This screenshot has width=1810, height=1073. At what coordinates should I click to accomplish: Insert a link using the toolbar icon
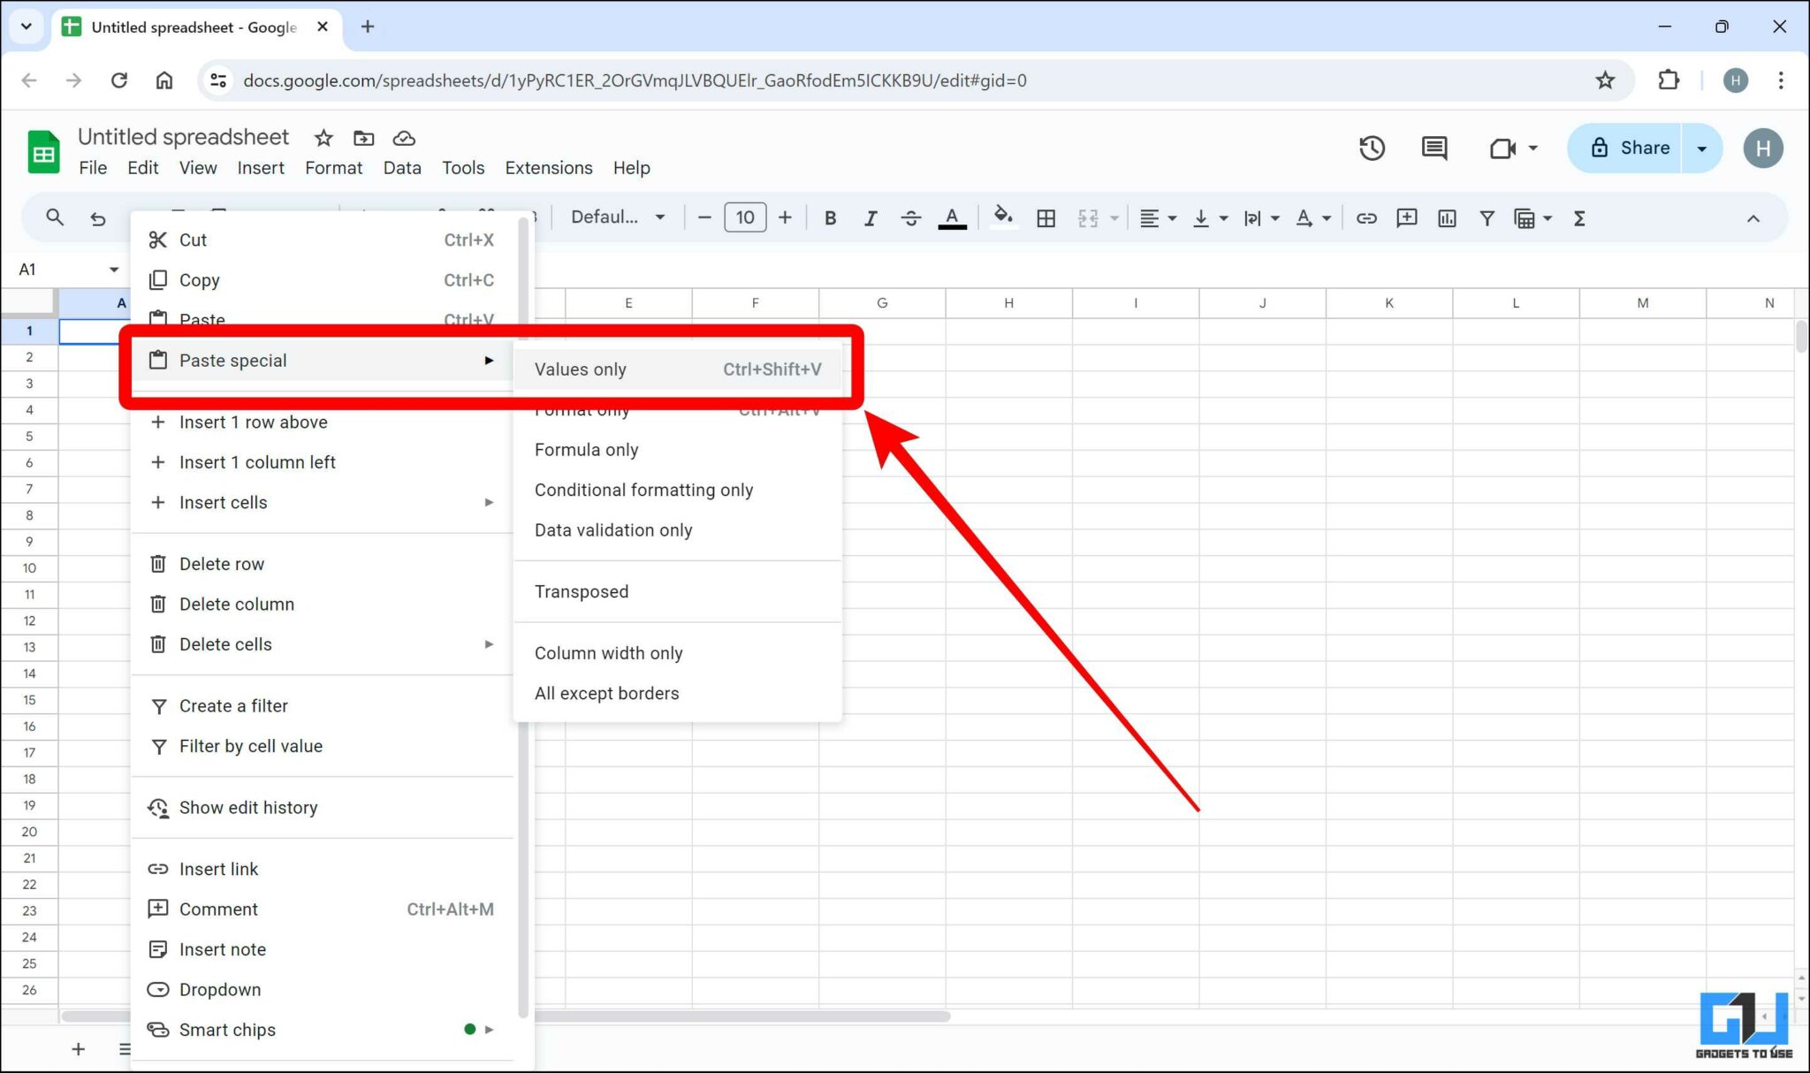pyautogui.click(x=1367, y=217)
